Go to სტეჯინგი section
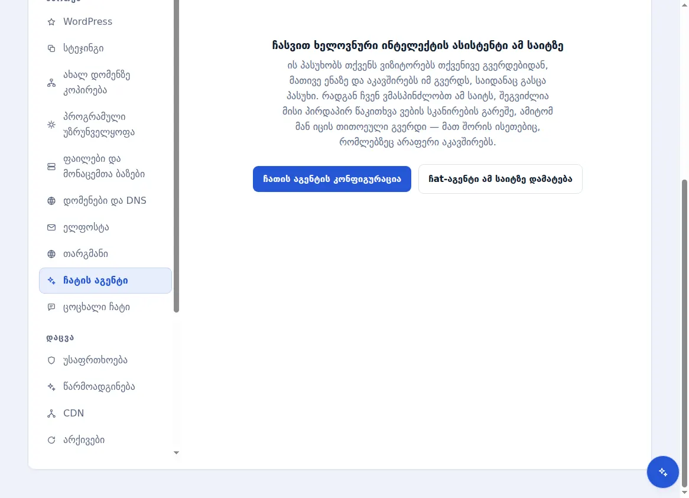This screenshot has width=689, height=498. [x=105, y=48]
